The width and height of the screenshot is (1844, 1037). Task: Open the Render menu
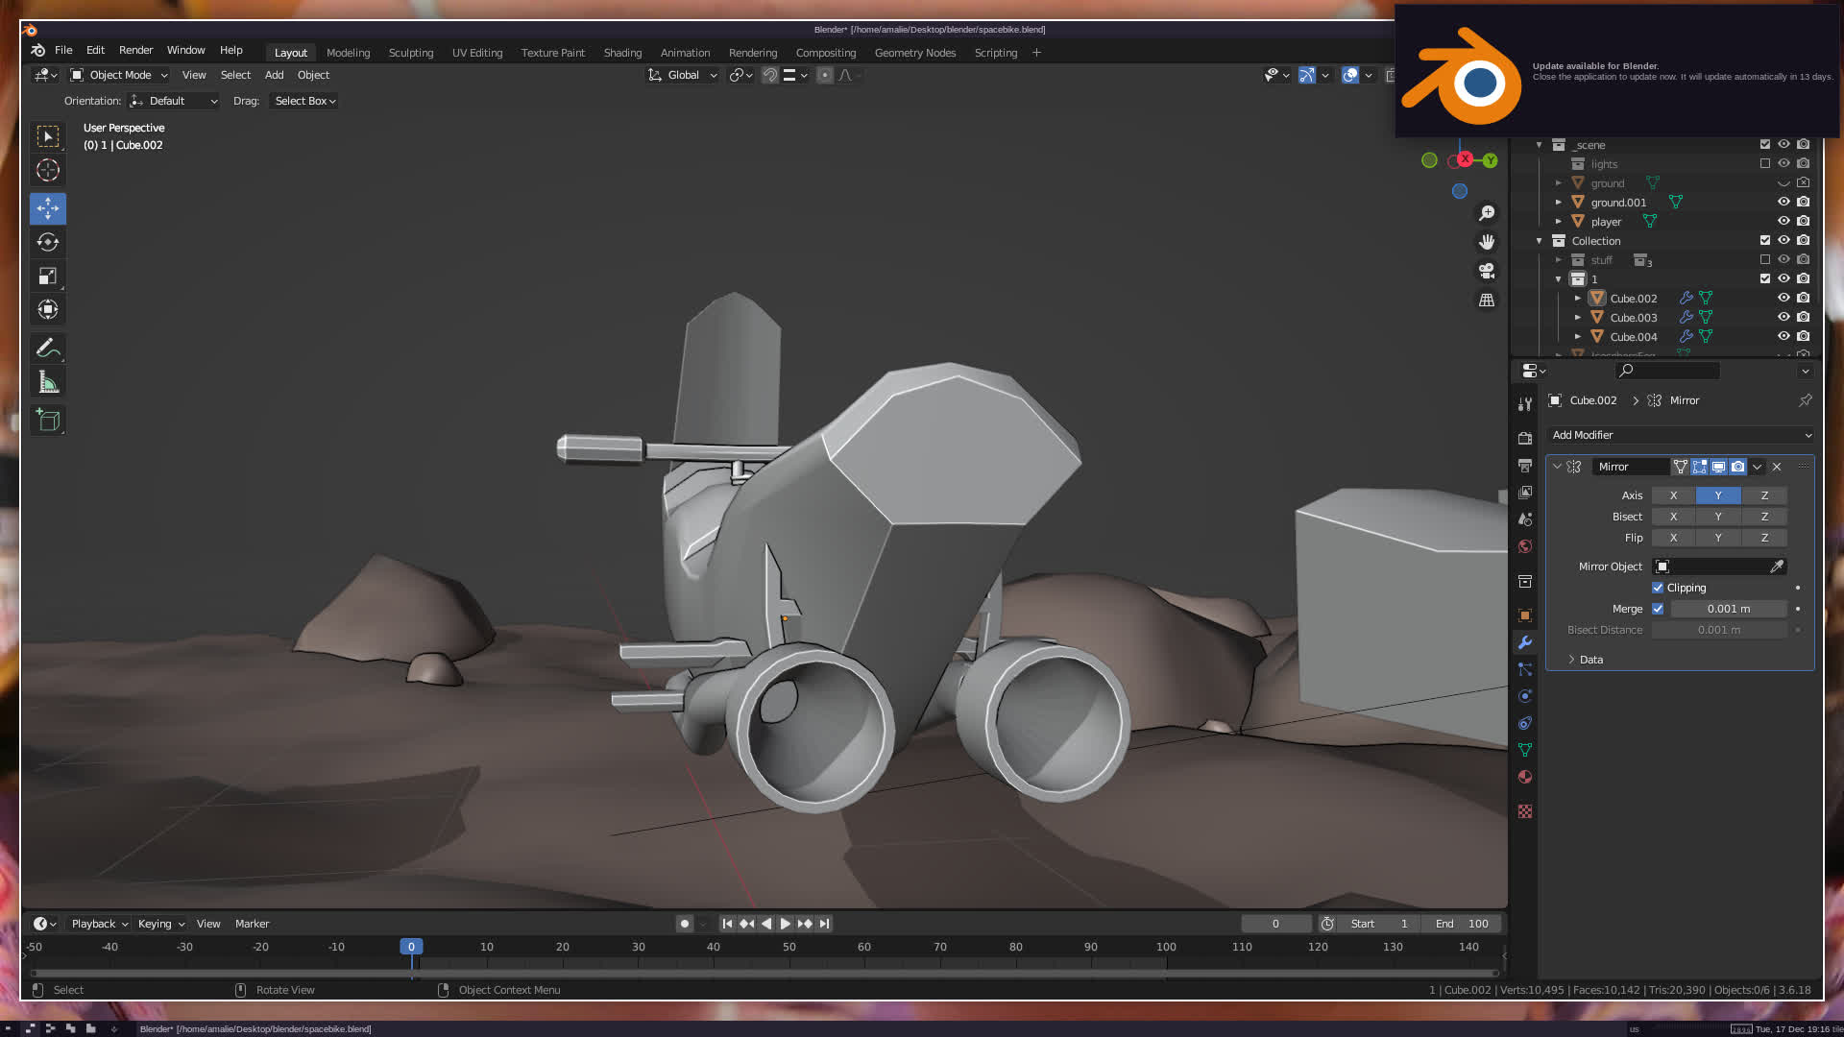coord(135,50)
